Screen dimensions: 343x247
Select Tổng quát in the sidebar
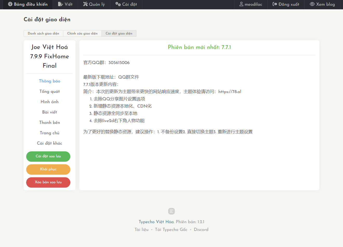click(x=50, y=91)
